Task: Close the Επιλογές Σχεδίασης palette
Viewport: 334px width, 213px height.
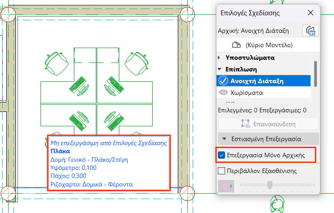Action: 311,13
